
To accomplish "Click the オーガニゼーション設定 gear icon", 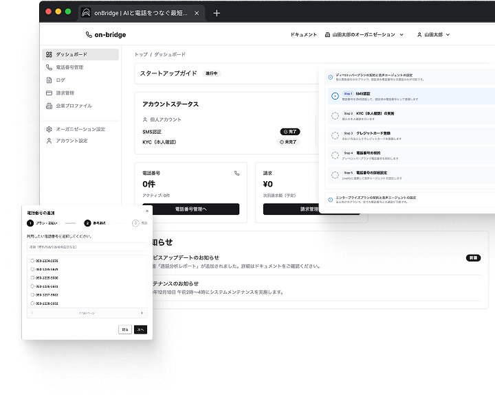I will point(49,129).
